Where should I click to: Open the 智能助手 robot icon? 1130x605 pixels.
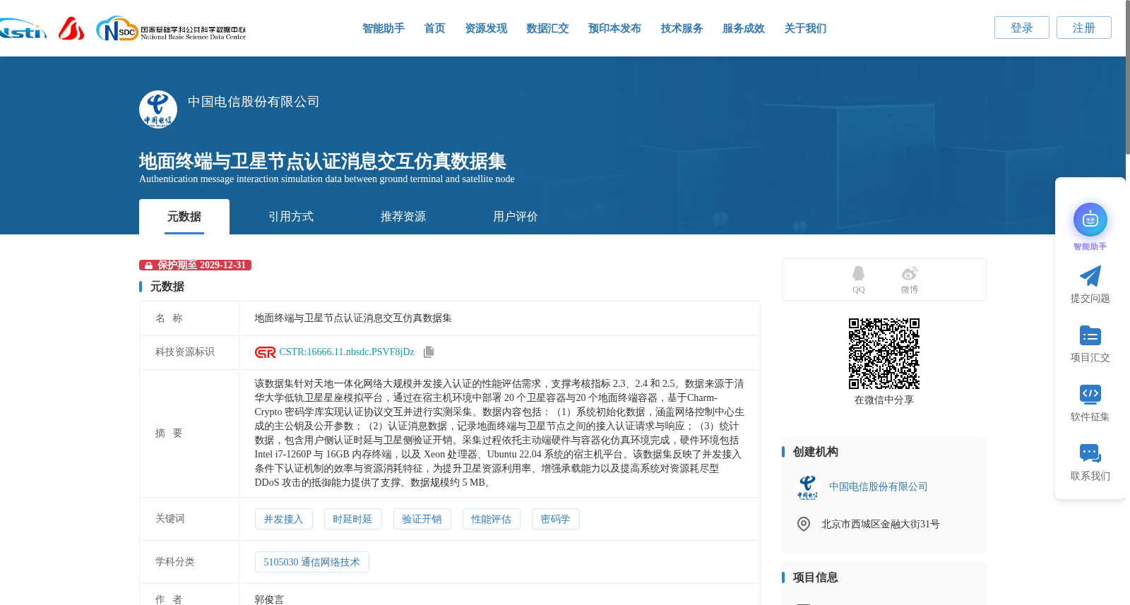[1090, 220]
